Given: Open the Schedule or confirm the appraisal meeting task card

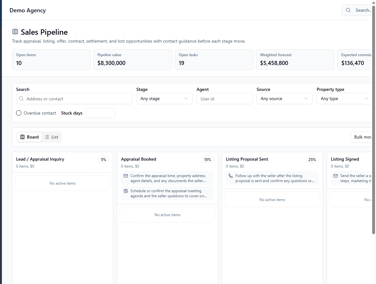Looking at the screenshot, I should tap(167, 193).
